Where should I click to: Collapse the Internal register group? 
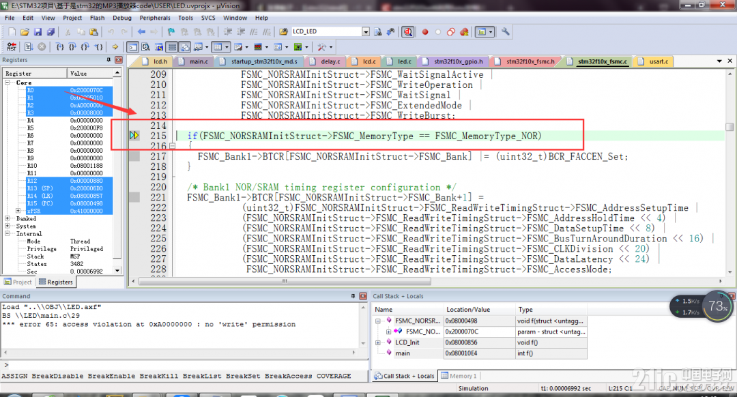coord(7,233)
